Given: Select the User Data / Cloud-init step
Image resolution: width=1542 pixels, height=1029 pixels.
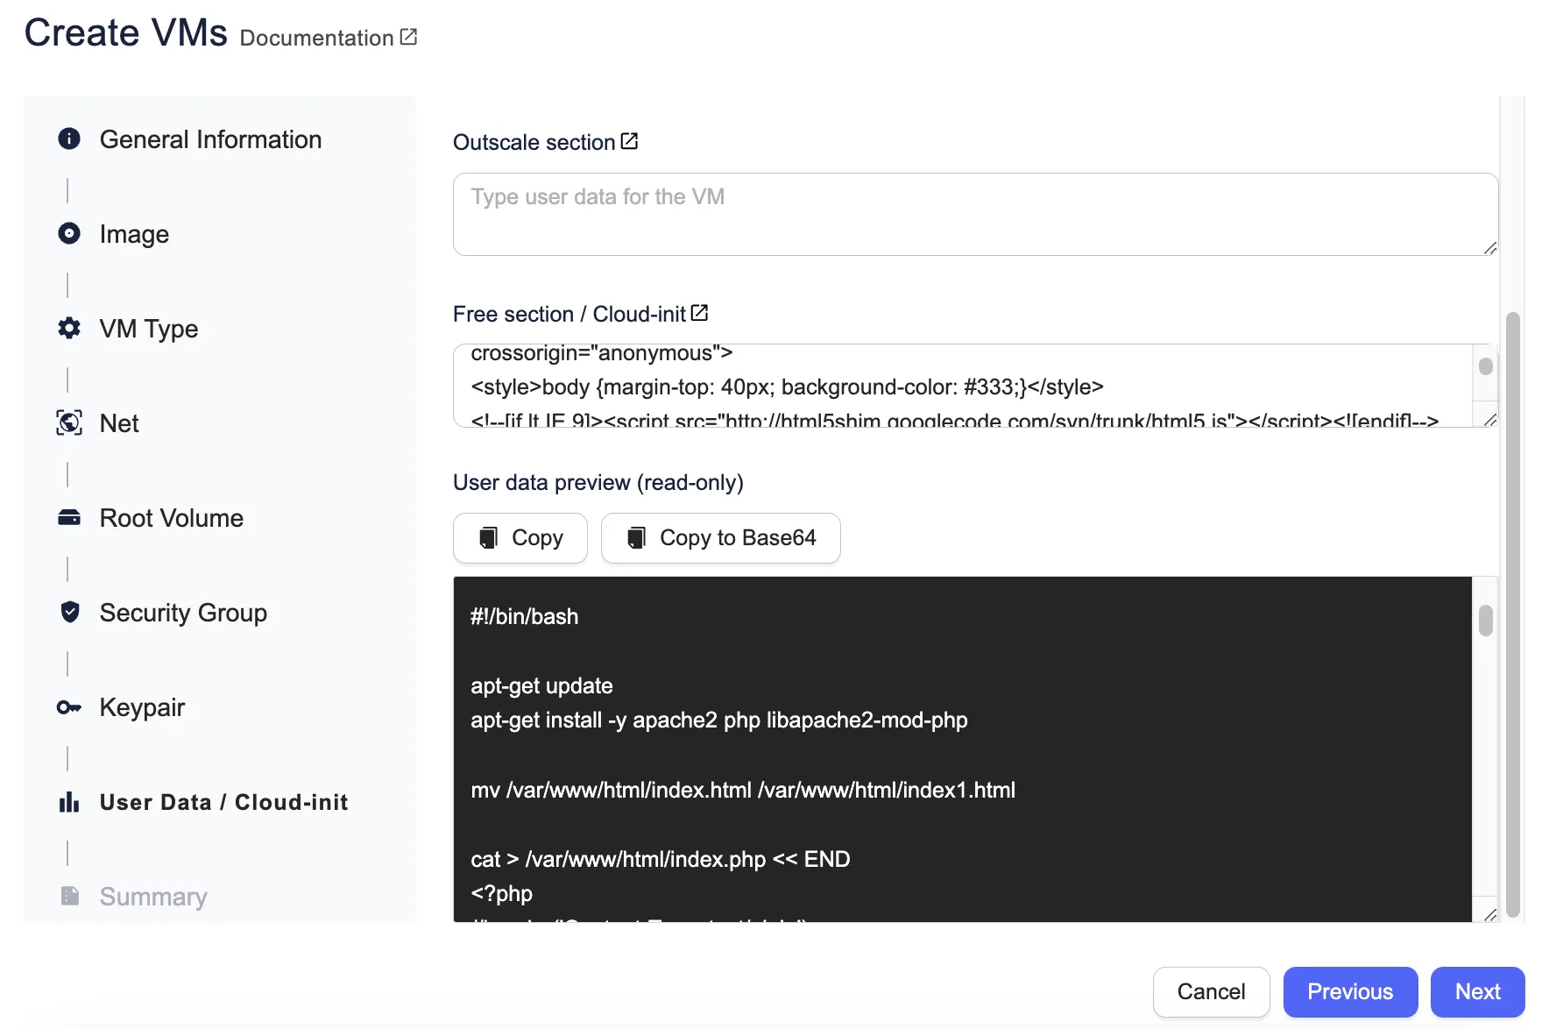Looking at the screenshot, I should 223,802.
